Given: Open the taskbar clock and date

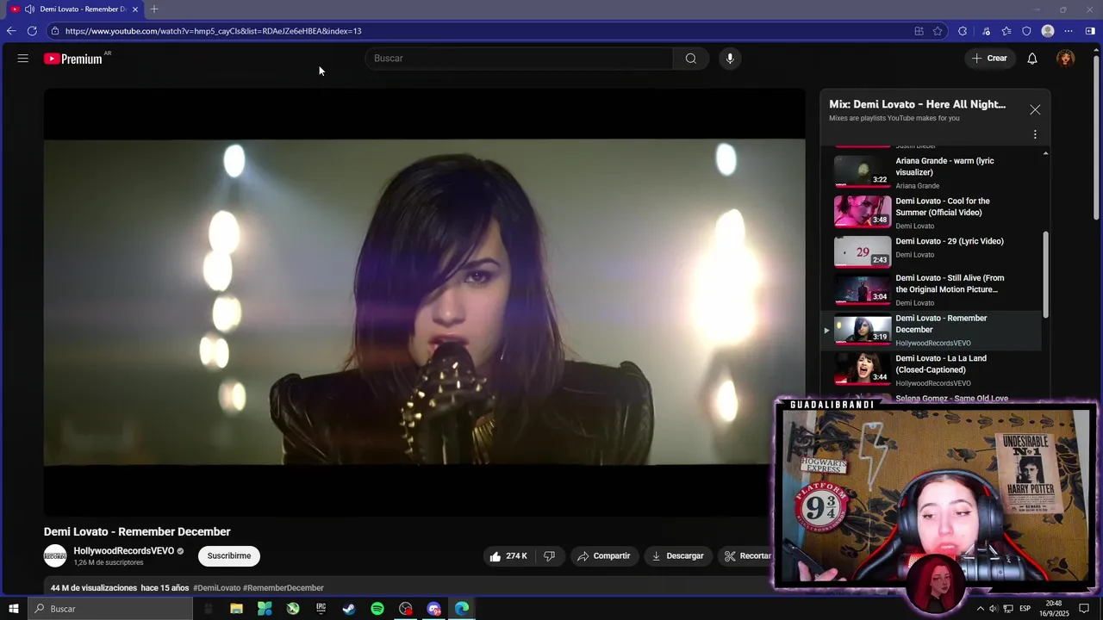Looking at the screenshot, I should coord(1053,609).
